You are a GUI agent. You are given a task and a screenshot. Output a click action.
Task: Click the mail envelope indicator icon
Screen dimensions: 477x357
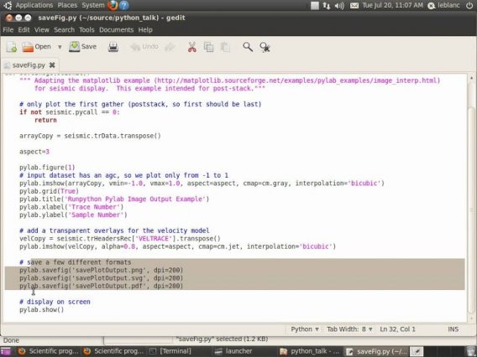pos(354,6)
